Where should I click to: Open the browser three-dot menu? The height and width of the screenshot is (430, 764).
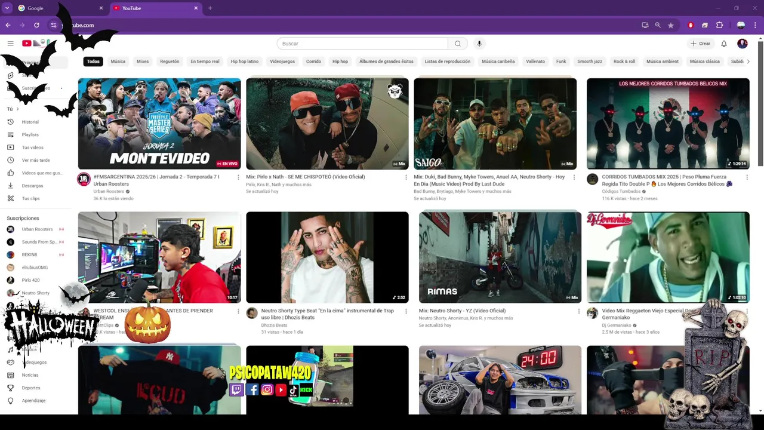pos(756,25)
